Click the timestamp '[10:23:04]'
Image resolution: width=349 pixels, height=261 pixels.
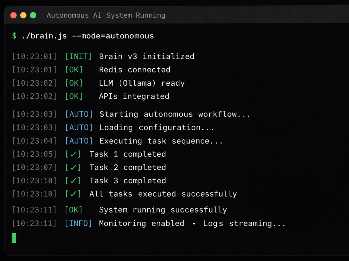click(x=35, y=141)
